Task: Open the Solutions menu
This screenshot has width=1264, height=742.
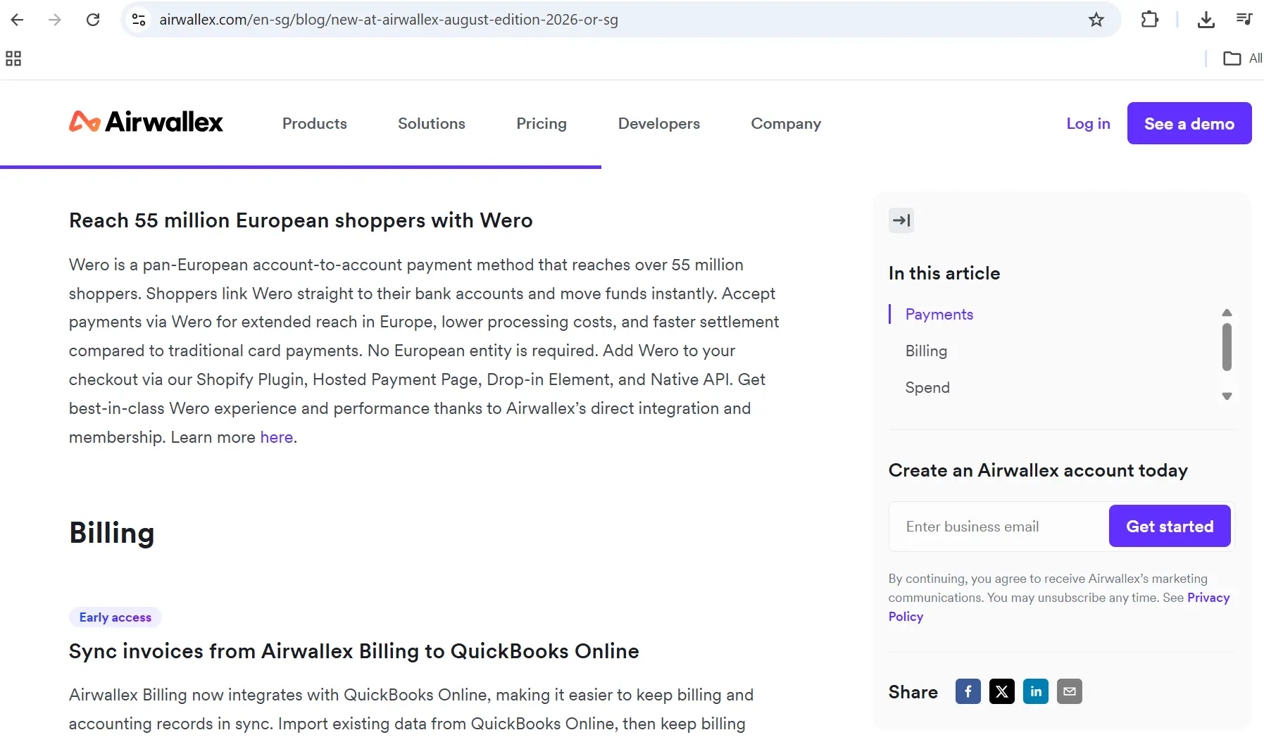Action: click(x=432, y=123)
